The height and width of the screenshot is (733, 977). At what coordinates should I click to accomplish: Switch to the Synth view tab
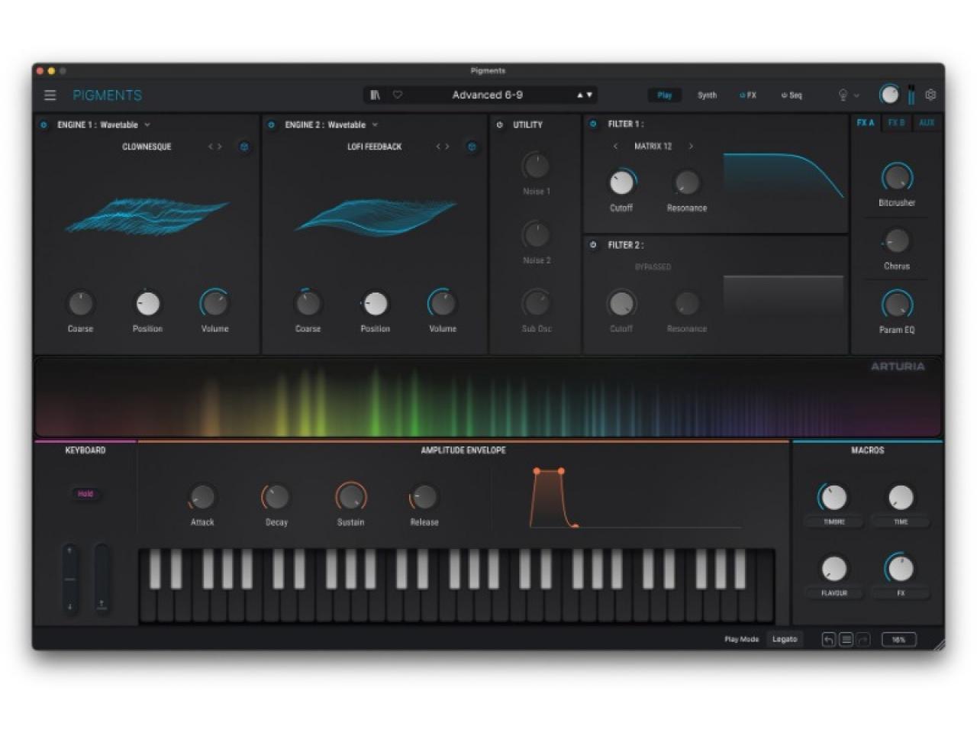(707, 95)
